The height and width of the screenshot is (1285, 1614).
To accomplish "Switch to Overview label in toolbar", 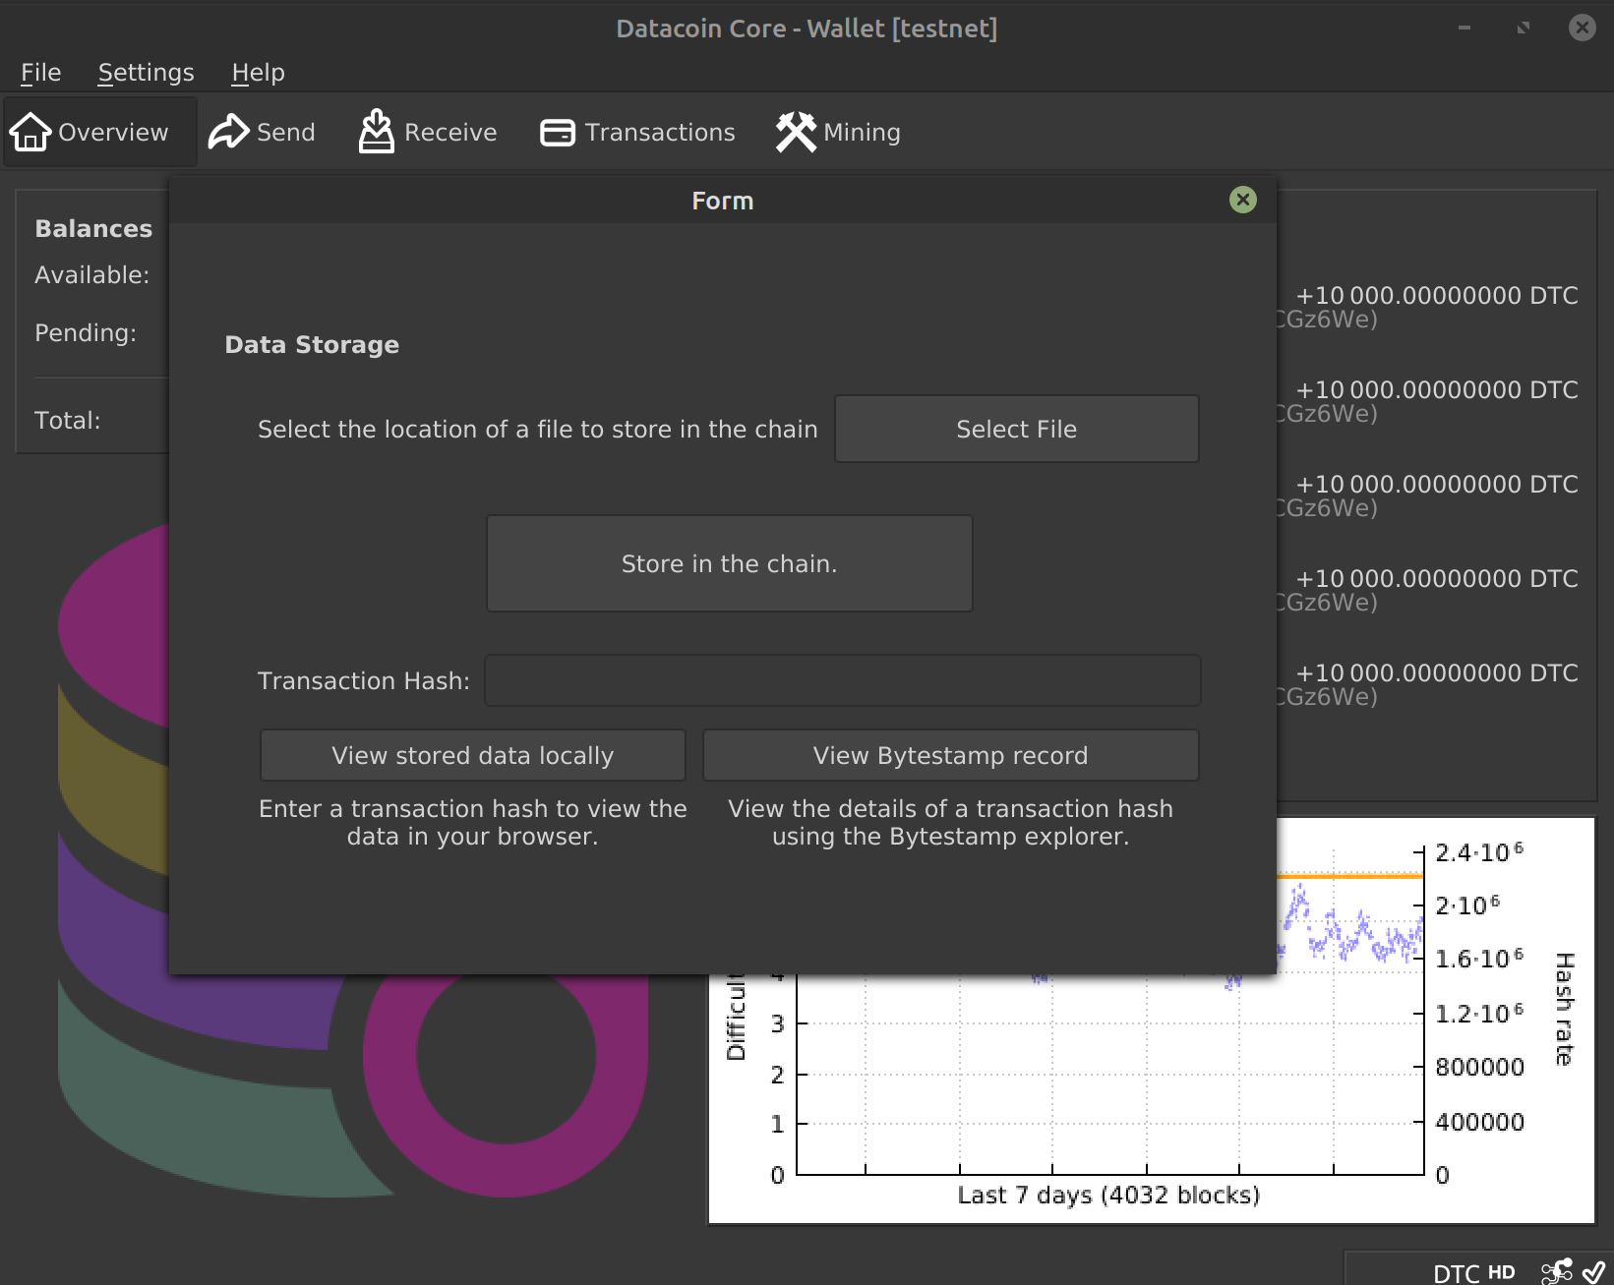I will click(113, 132).
